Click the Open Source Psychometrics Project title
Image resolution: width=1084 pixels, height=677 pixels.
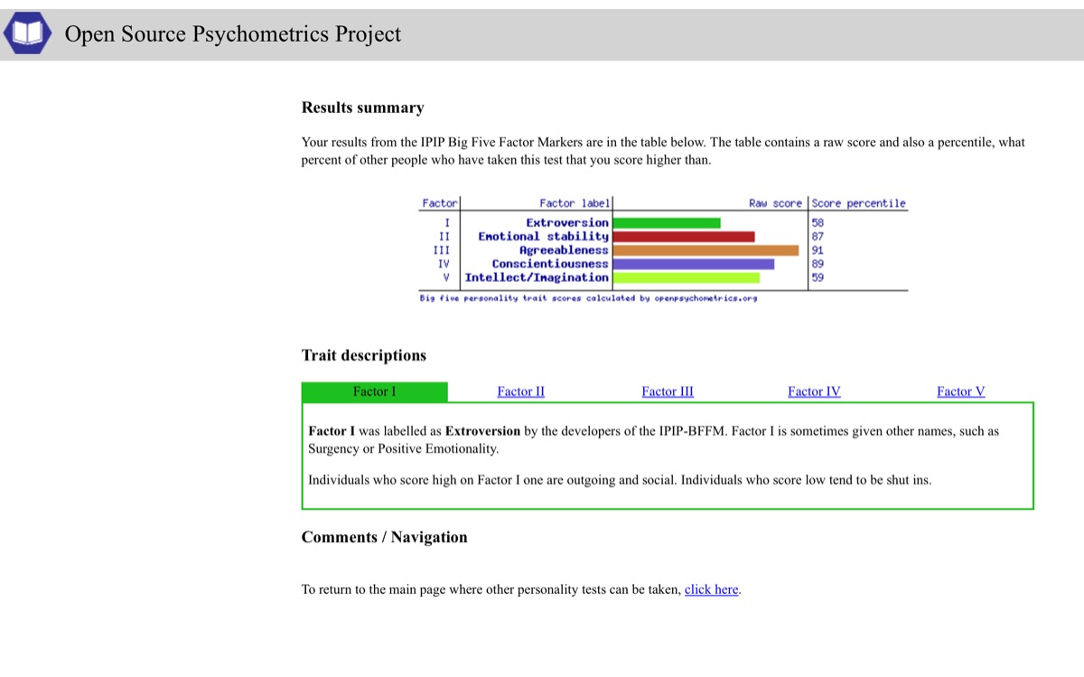pyautogui.click(x=232, y=34)
